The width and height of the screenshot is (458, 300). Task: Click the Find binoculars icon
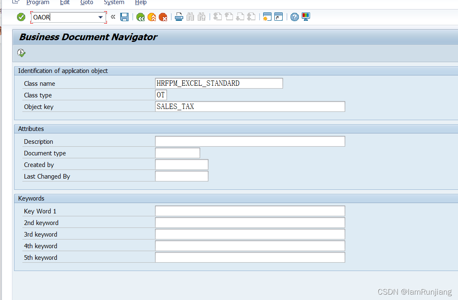click(x=190, y=17)
